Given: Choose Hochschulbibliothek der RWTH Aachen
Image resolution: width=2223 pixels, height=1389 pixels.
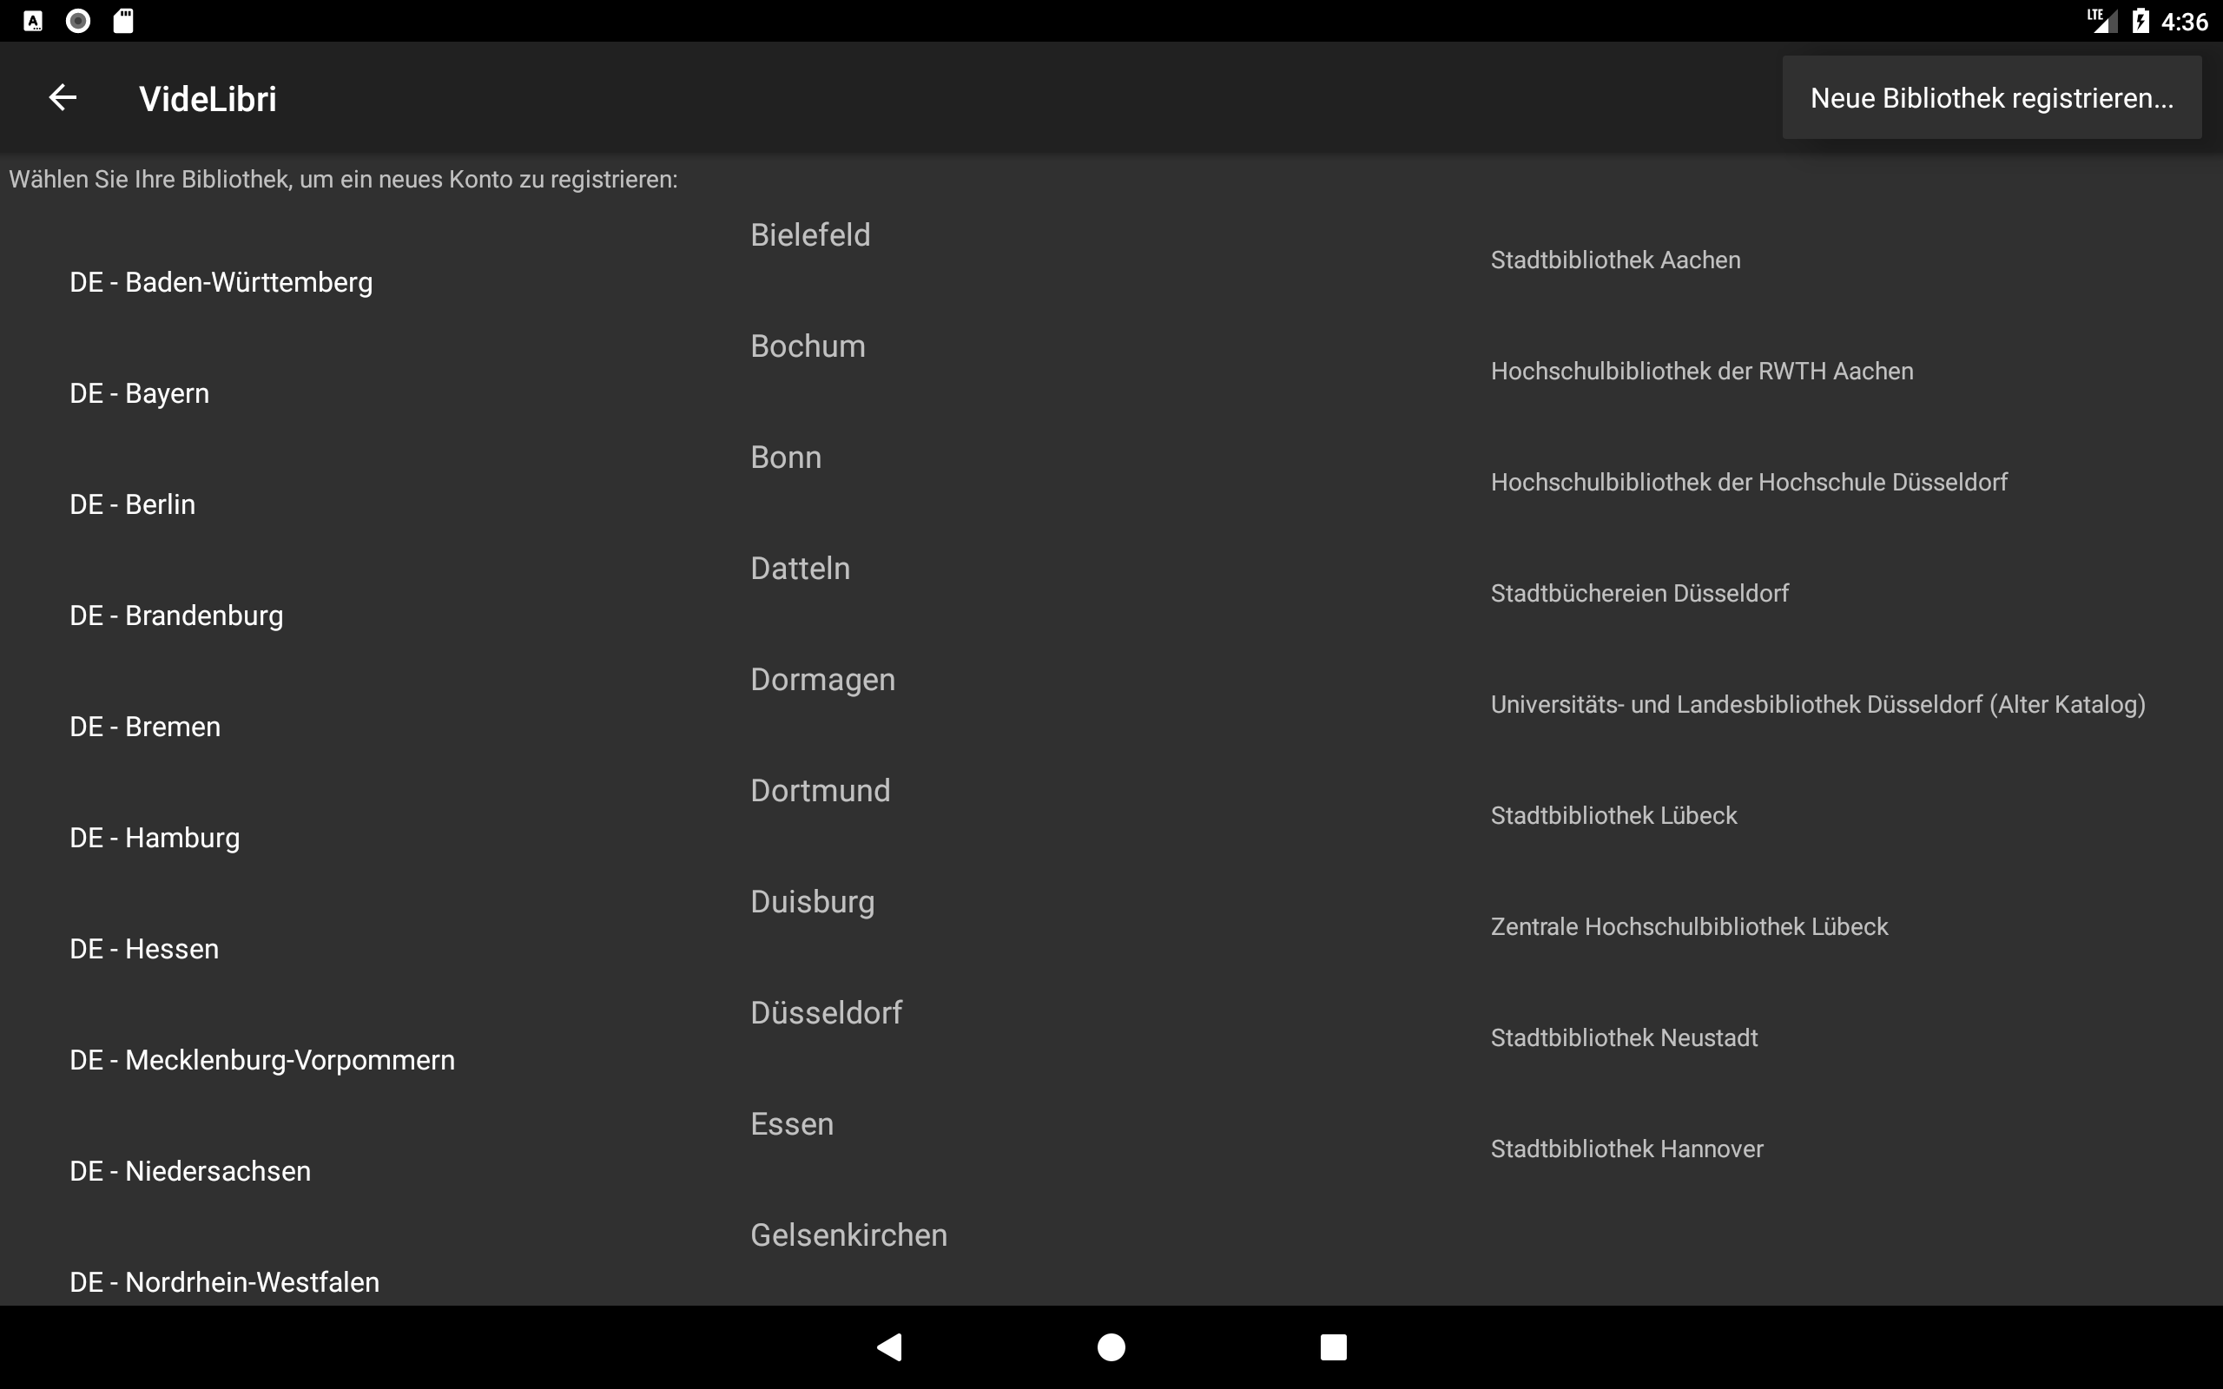Looking at the screenshot, I should point(1701,372).
